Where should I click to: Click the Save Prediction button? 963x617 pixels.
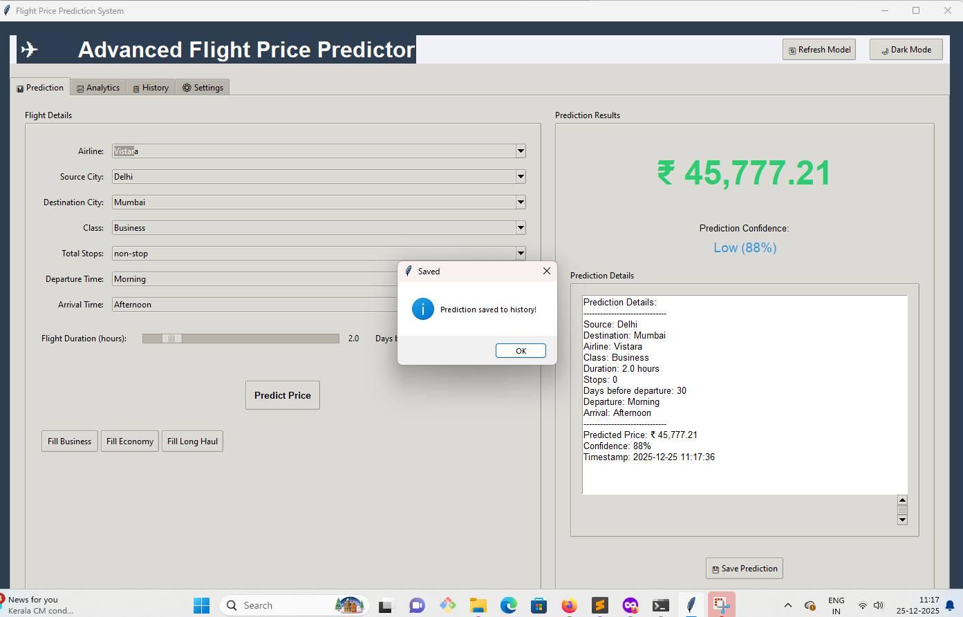[744, 569]
